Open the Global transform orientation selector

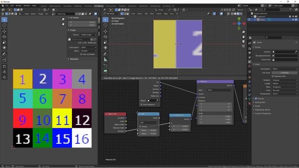coord(161,10)
